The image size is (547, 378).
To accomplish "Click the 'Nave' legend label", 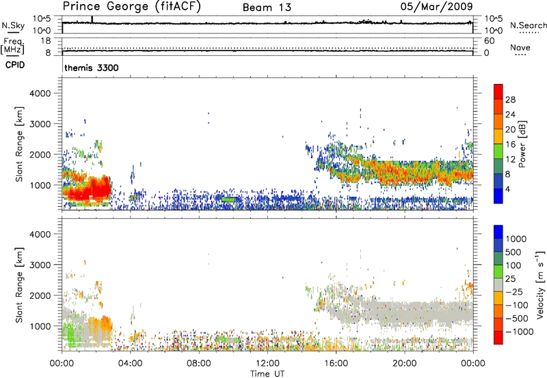I will (x=520, y=47).
